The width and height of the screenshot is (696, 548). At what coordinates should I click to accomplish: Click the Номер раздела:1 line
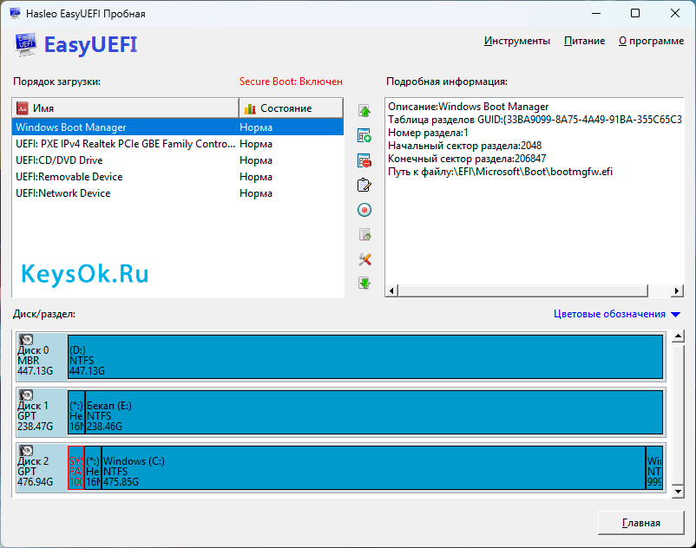pyautogui.click(x=428, y=133)
